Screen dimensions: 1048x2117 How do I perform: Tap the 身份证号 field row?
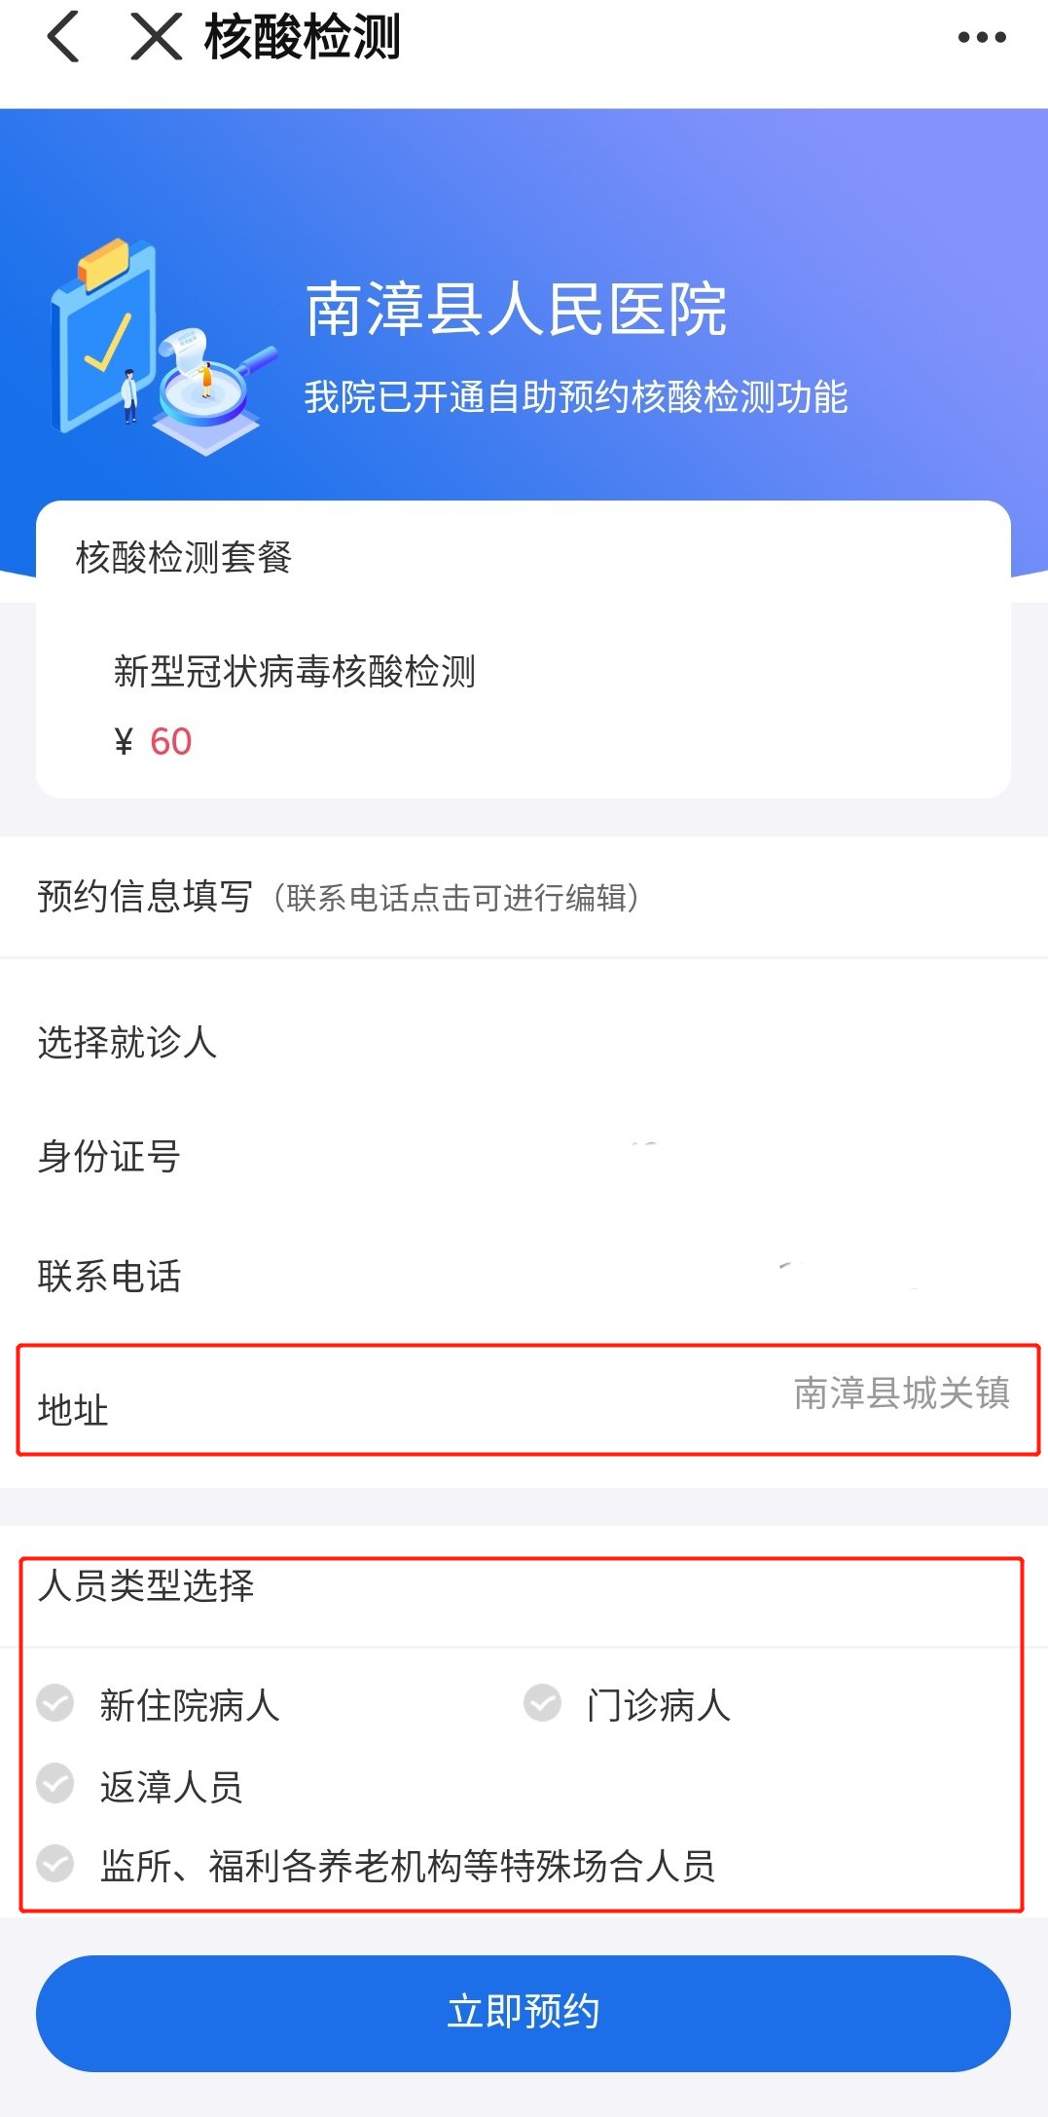click(x=524, y=1157)
